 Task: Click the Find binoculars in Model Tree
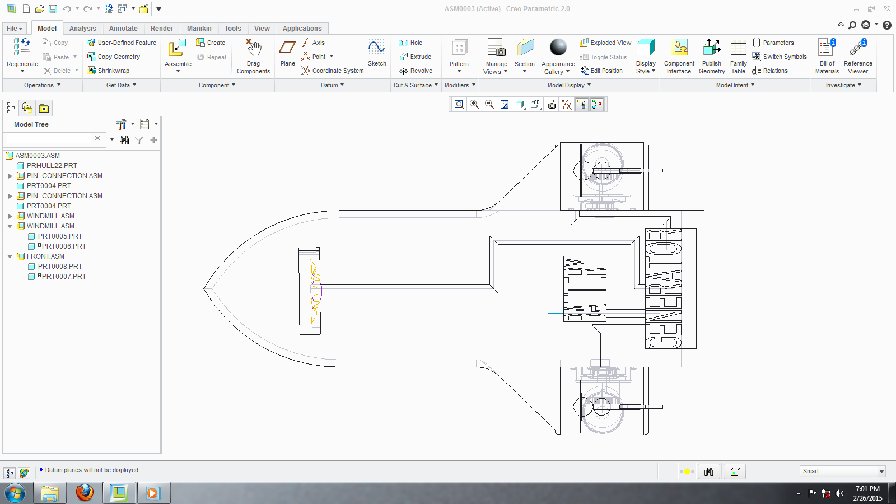pos(124,140)
